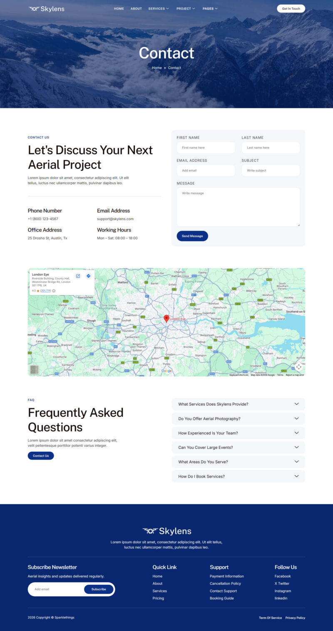Click the Get In Touch button

click(x=291, y=9)
